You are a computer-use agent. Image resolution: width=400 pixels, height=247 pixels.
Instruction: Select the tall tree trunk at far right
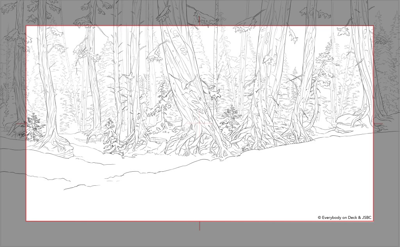361,59
